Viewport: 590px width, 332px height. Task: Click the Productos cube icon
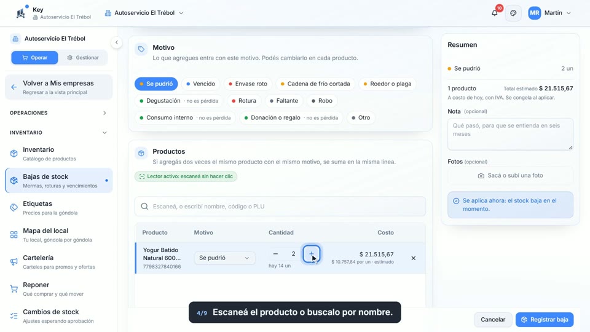point(141,153)
